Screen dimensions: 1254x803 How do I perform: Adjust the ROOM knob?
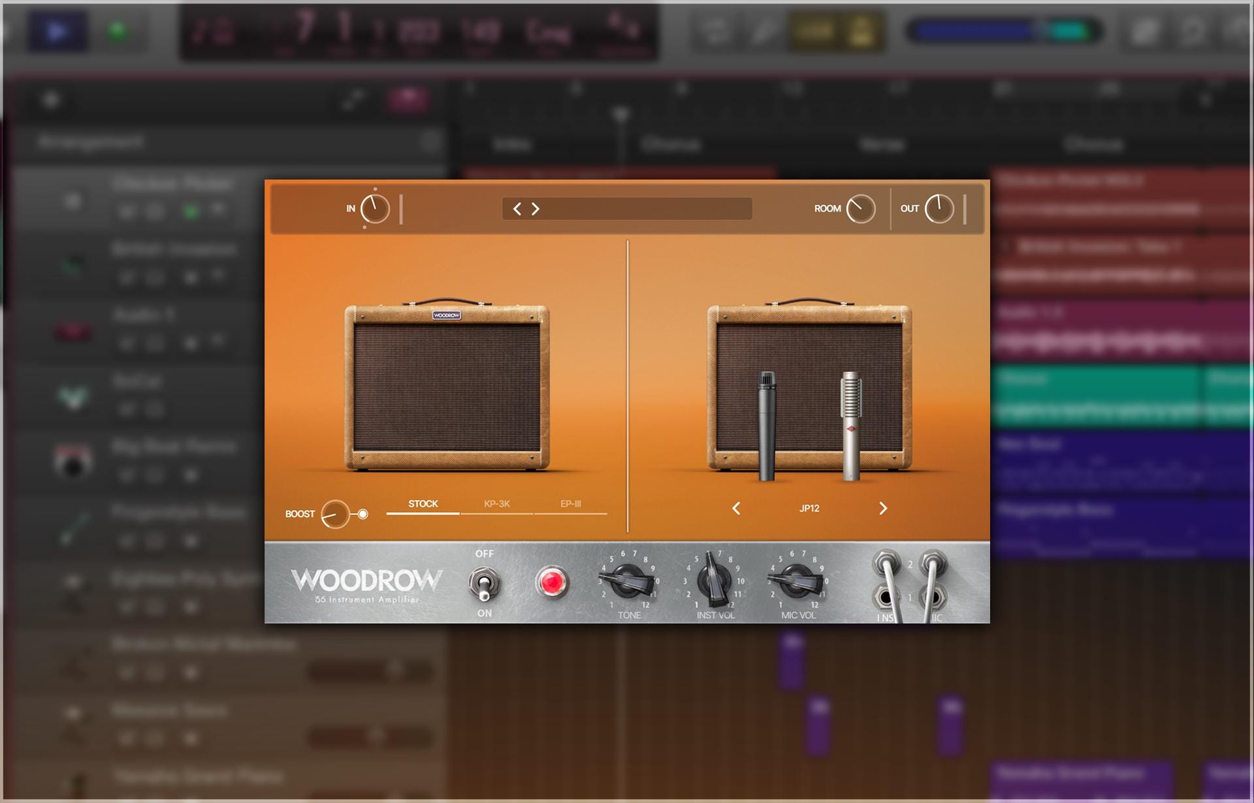pyautogui.click(x=861, y=209)
